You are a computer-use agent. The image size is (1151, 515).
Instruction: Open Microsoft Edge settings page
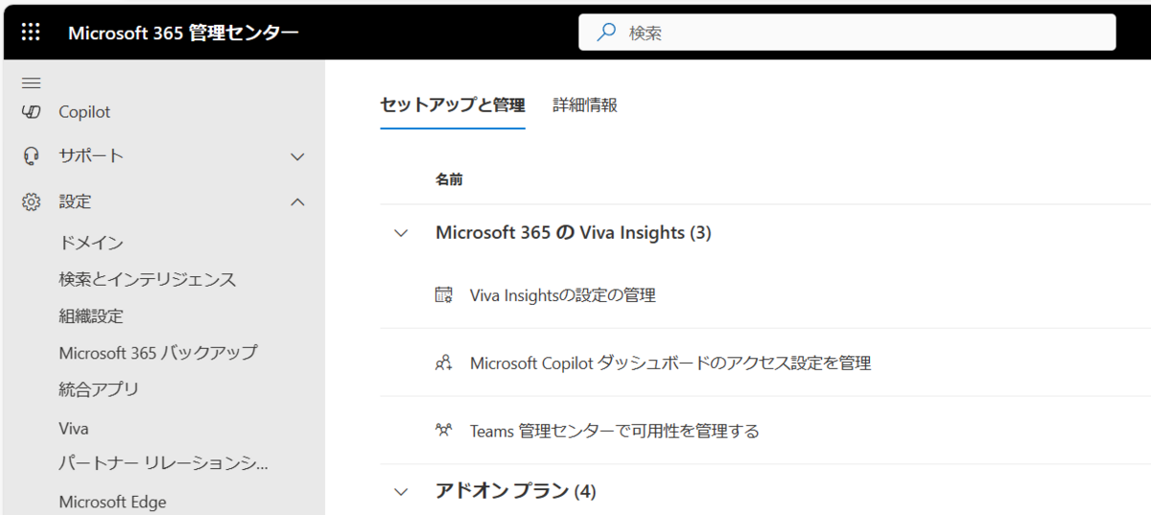tap(112, 502)
